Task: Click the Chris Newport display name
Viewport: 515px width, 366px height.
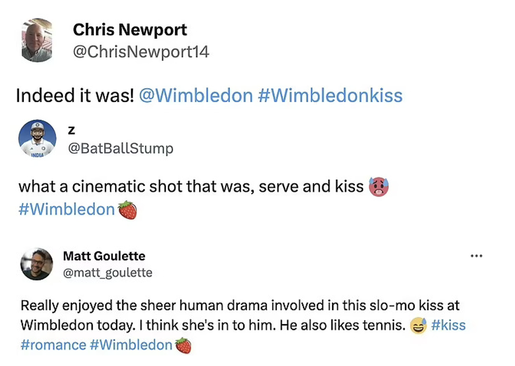Action: tap(130, 30)
